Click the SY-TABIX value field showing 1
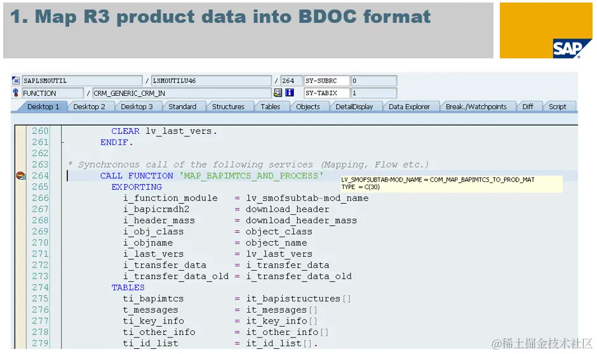The width and height of the screenshot is (597, 354). 373,93
